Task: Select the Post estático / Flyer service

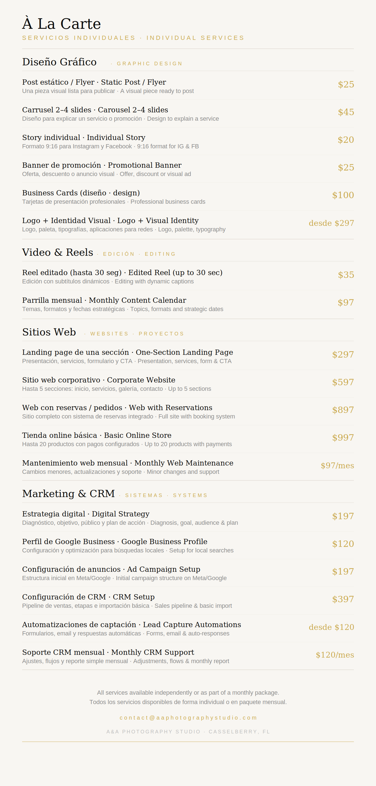Action: click(188, 86)
